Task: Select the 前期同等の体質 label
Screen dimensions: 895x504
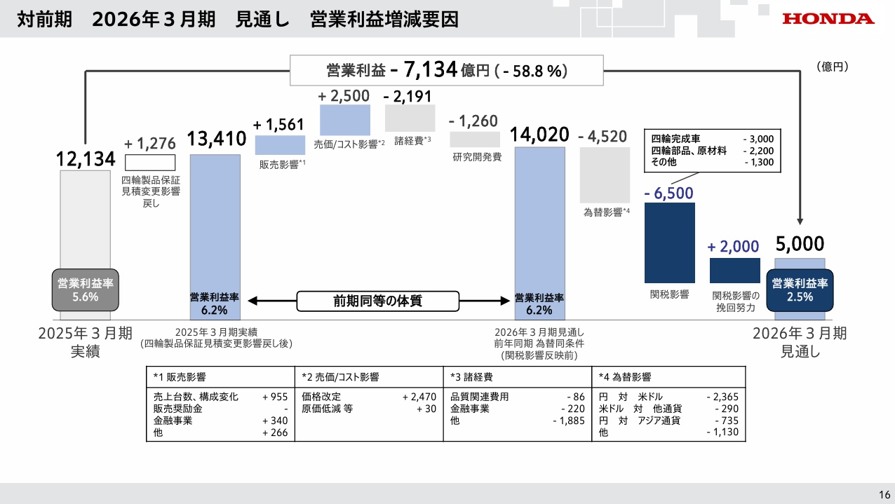Action: coord(377,301)
